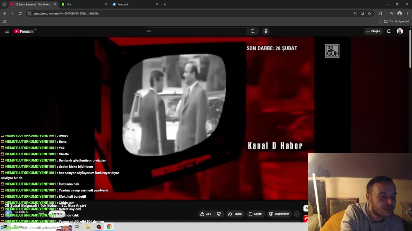Switch to the Facebook tab
Screen dimensions: 412x231
coord(135,4)
